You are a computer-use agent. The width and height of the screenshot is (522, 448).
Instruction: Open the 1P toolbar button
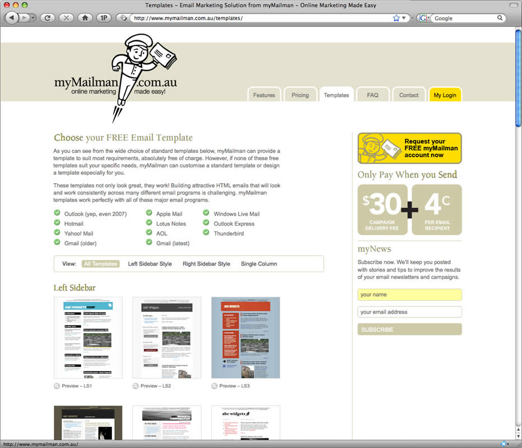pos(104,18)
